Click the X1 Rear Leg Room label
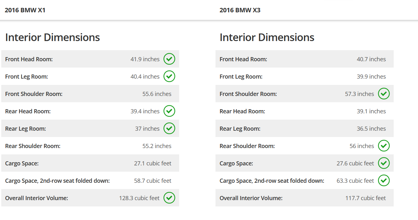 (x=26, y=129)
